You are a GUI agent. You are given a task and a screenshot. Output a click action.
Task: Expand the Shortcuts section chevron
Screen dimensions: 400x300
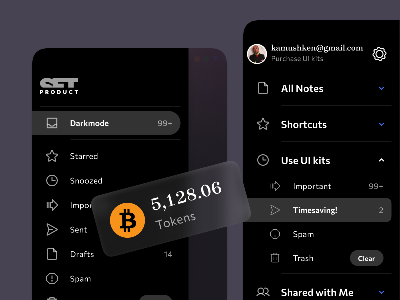pos(381,124)
